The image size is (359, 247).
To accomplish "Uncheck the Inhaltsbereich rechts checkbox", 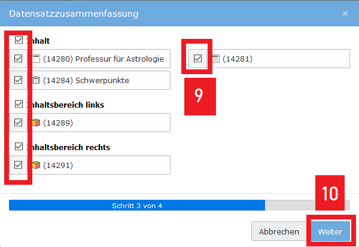I will click(19, 147).
